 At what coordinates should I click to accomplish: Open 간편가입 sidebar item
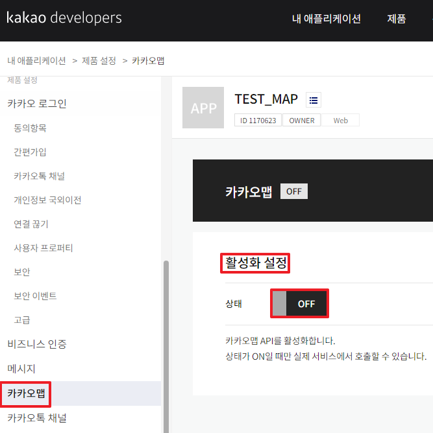point(30,152)
